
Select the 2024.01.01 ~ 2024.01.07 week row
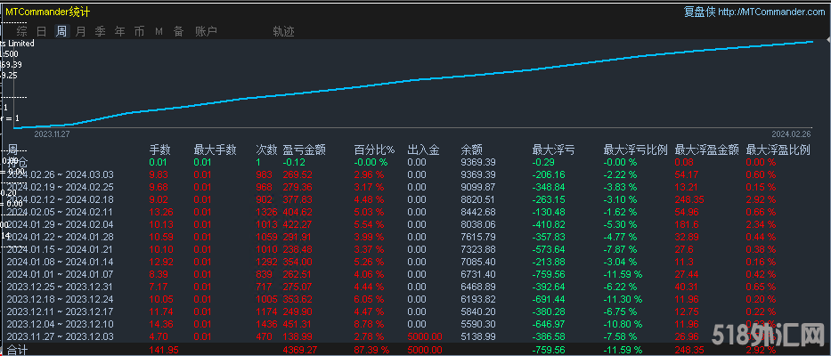pyautogui.click(x=61, y=274)
